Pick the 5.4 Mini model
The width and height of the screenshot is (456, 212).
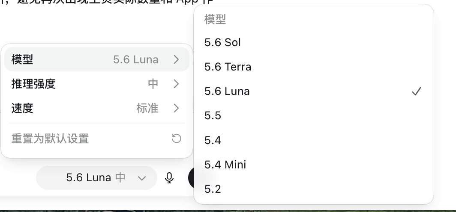[x=314, y=165]
